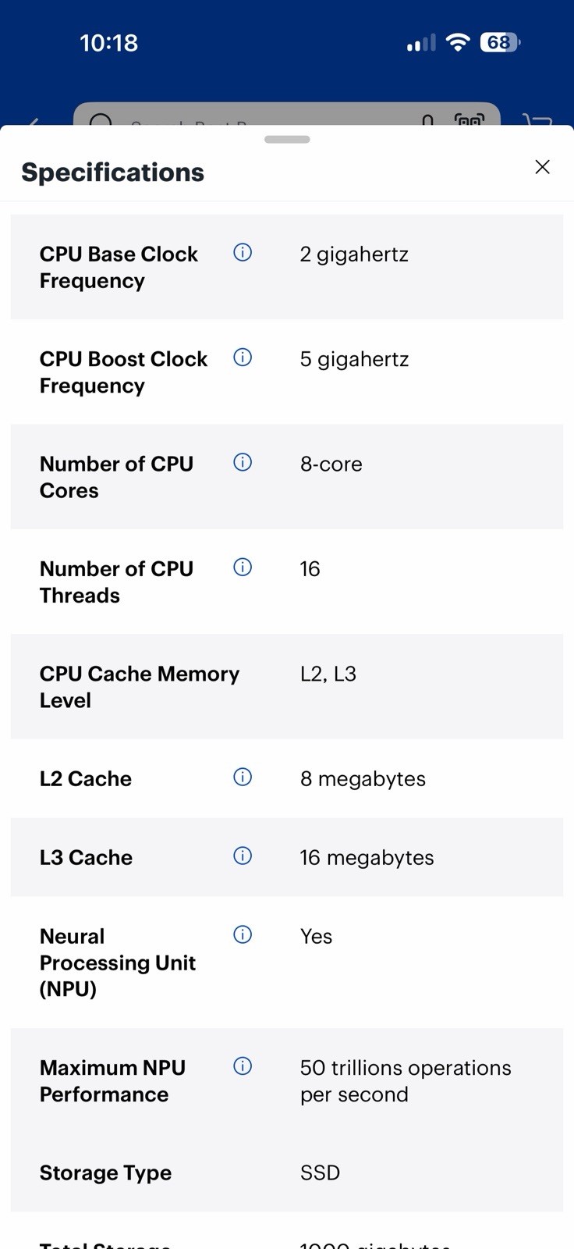Go back using the back arrow
This screenshot has width=574, height=1249.
click(x=34, y=122)
